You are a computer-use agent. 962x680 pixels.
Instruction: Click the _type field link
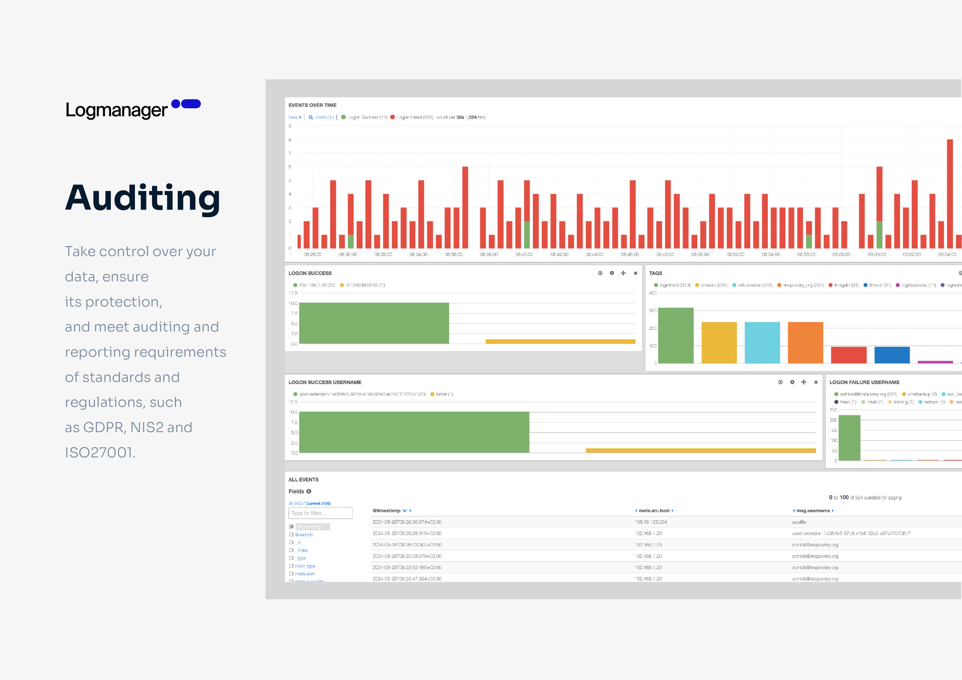300,558
